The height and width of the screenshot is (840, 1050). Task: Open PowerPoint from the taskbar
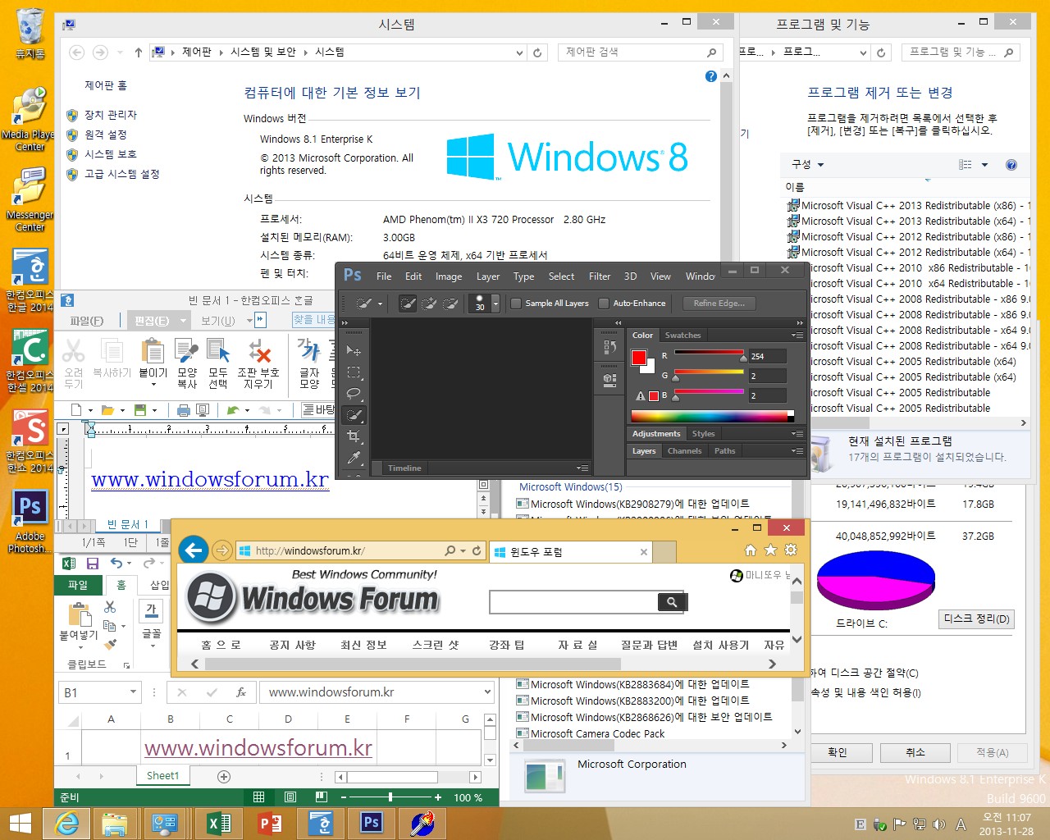coord(270,823)
